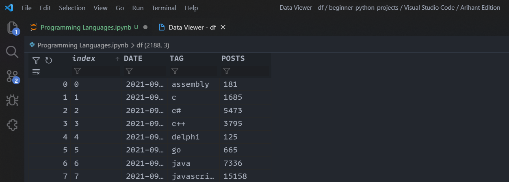Close the Data Viewer - df tab
The image size is (509, 182).
click(x=223, y=27)
